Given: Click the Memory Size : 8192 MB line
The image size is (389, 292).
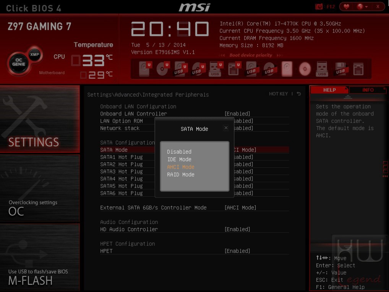Looking at the screenshot, I should [x=251, y=45].
